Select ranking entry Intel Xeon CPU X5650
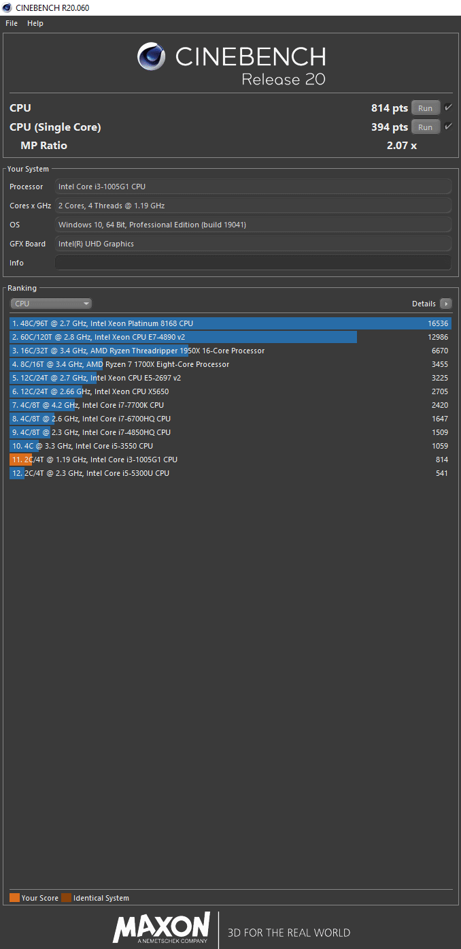The height and width of the screenshot is (949, 461). pos(230,391)
